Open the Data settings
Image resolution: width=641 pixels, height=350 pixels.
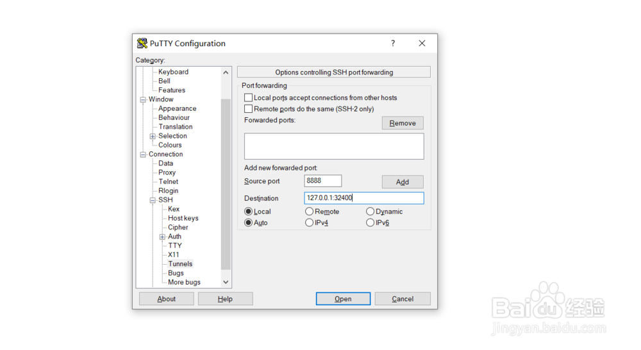pyautogui.click(x=165, y=163)
